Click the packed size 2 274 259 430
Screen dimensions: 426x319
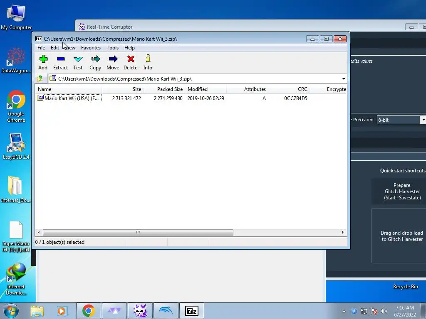click(x=168, y=98)
